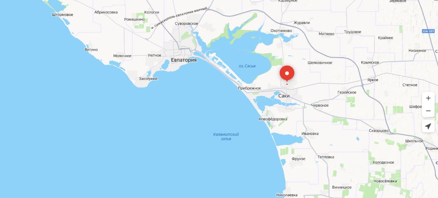Select the Штормовое village label
438x198 pixels.
63,15
